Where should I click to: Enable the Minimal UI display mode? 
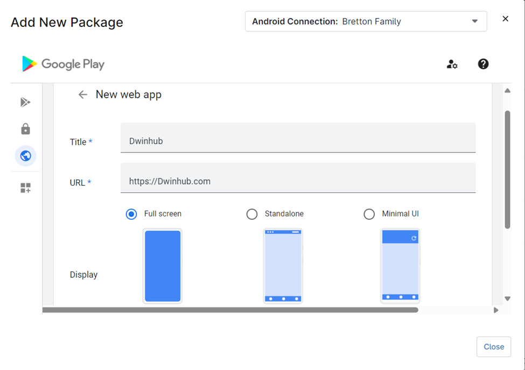click(x=369, y=214)
